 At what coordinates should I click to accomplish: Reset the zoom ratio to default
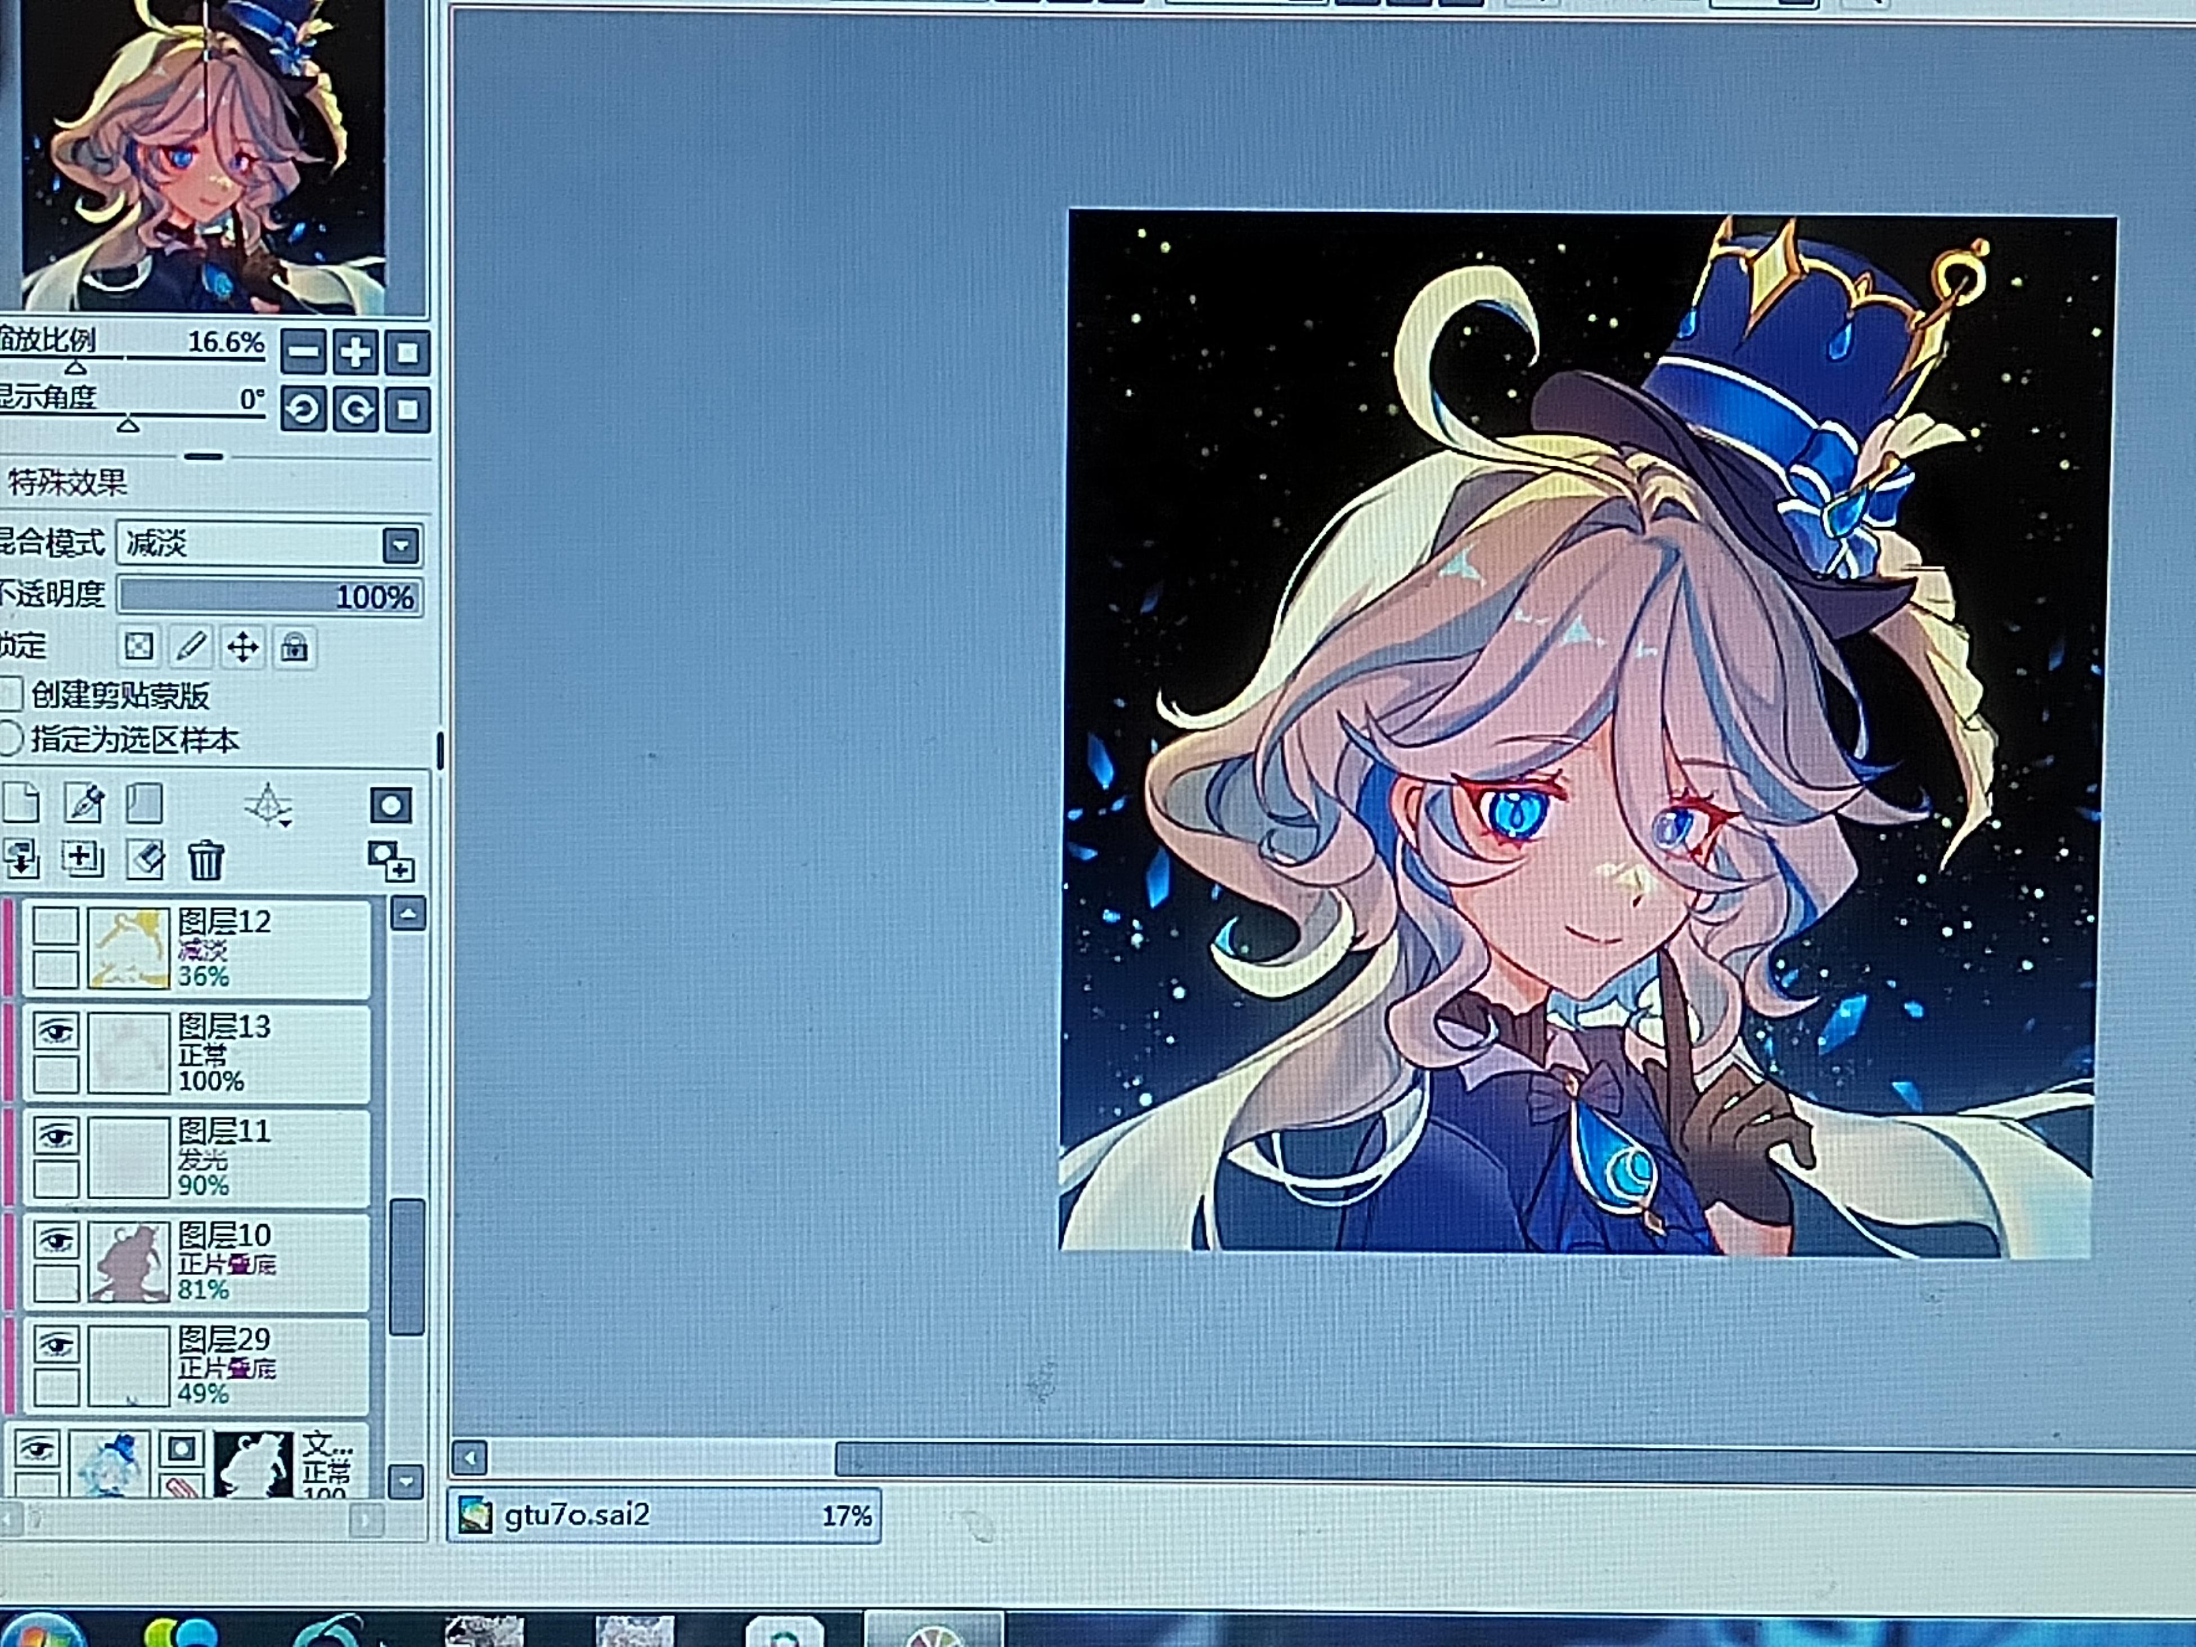[x=407, y=353]
